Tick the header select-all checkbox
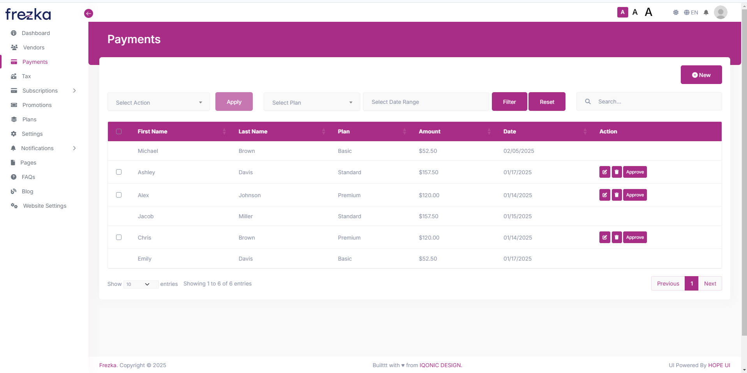 pyautogui.click(x=119, y=131)
